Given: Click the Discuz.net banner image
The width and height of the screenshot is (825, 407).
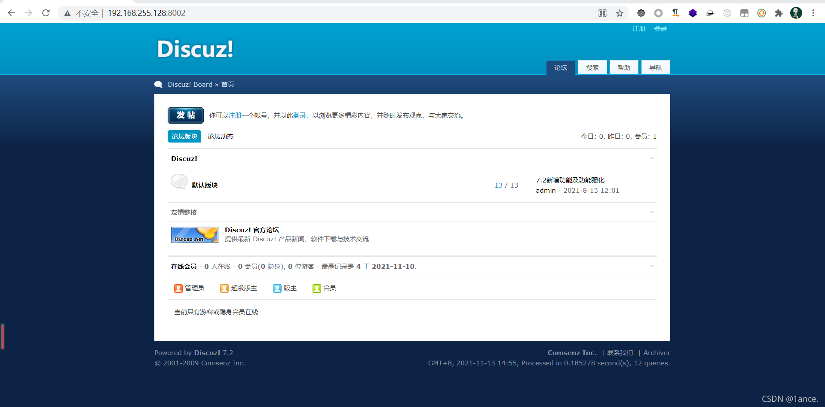Looking at the screenshot, I should pyautogui.click(x=195, y=235).
